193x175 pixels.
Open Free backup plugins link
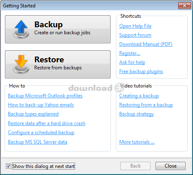coord(141,71)
